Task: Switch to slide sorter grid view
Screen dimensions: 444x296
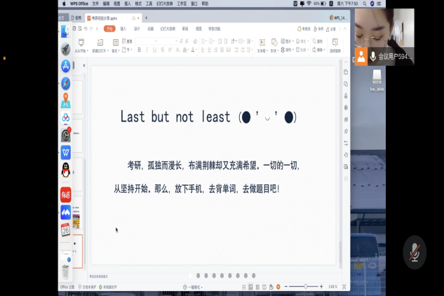Action: pos(257,287)
